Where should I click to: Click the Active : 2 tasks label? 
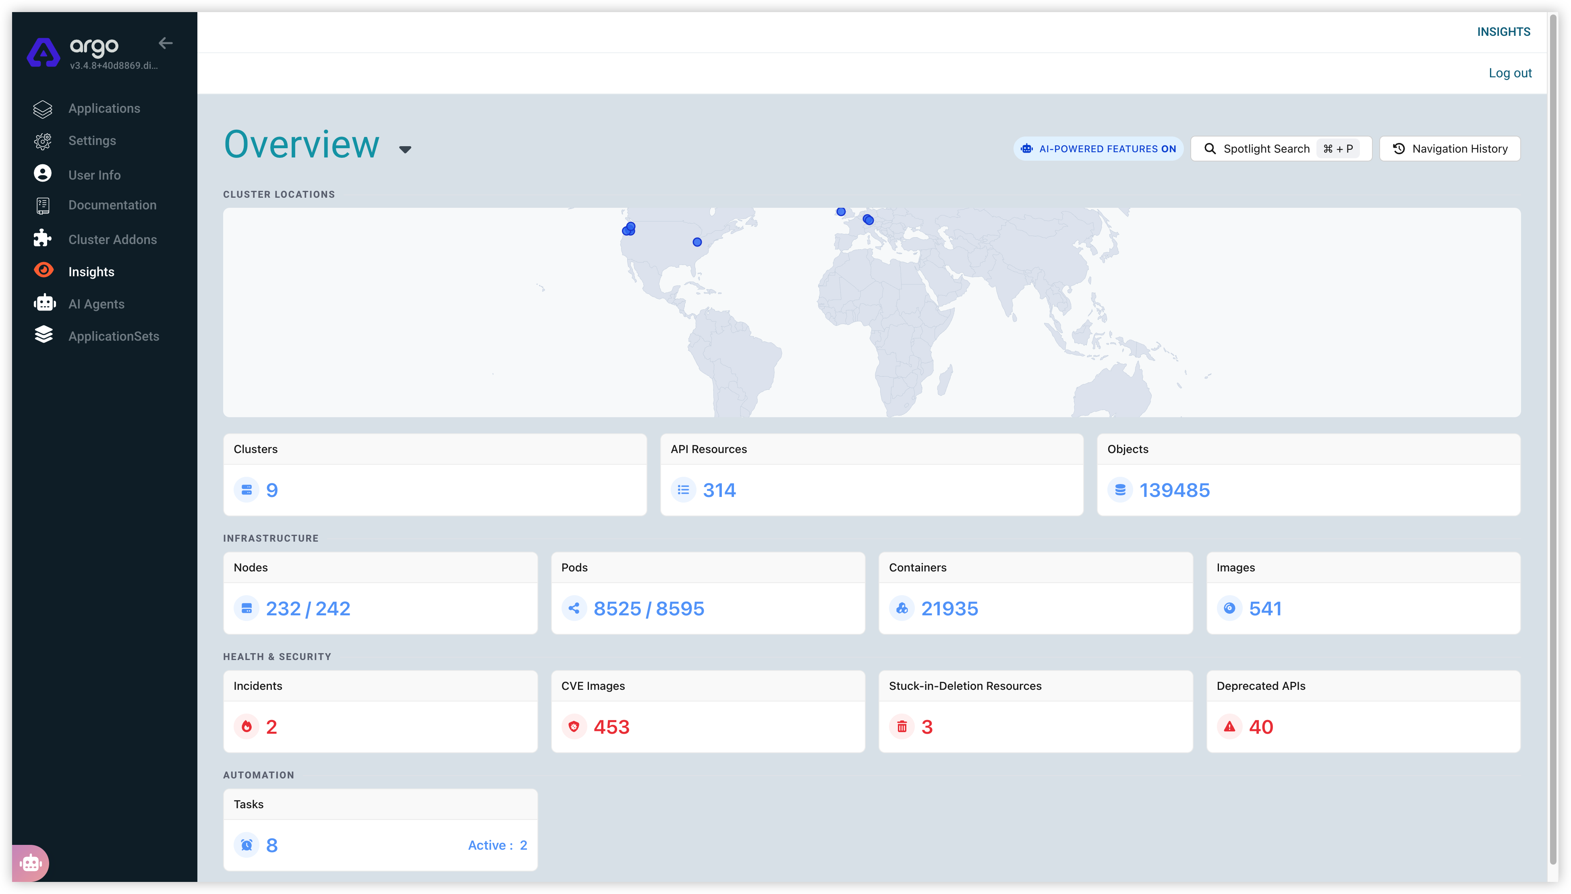click(x=497, y=846)
